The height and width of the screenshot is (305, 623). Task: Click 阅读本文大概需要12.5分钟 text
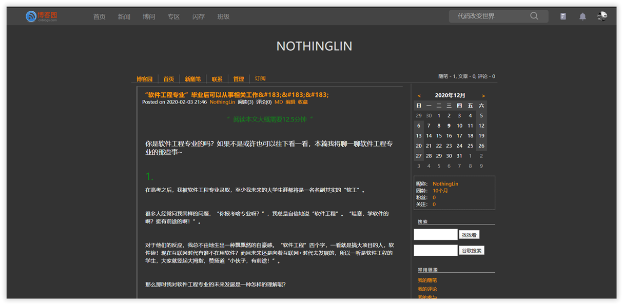(x=270, y=119)
